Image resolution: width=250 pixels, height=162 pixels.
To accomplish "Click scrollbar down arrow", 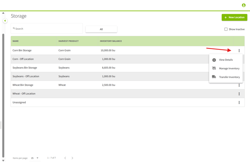I will tap(3, 161).
